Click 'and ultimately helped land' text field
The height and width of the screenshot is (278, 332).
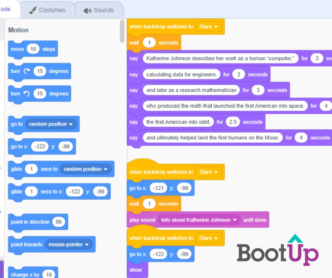point(213,138)
